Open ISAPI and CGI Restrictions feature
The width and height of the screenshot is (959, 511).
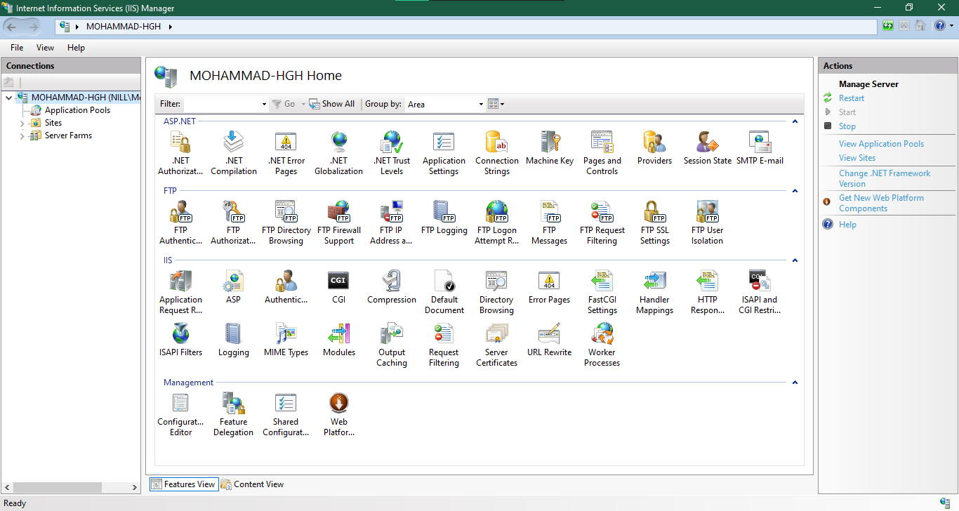pos(760,292)
